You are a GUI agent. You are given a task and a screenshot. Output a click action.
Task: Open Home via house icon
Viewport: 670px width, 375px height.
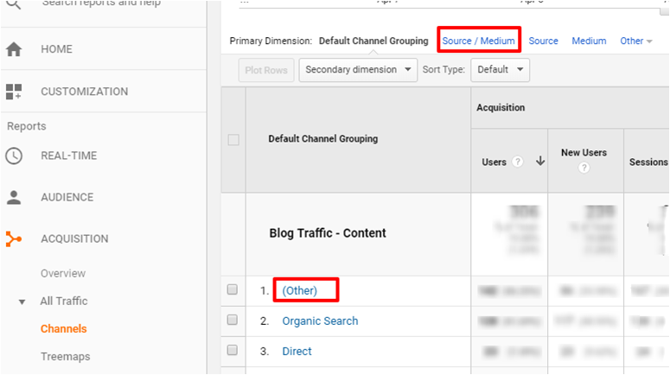(x=14, y=49)
